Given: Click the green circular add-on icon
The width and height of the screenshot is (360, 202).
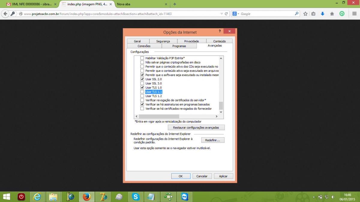Looking at the screenshot, I should [x=342, y=14].
